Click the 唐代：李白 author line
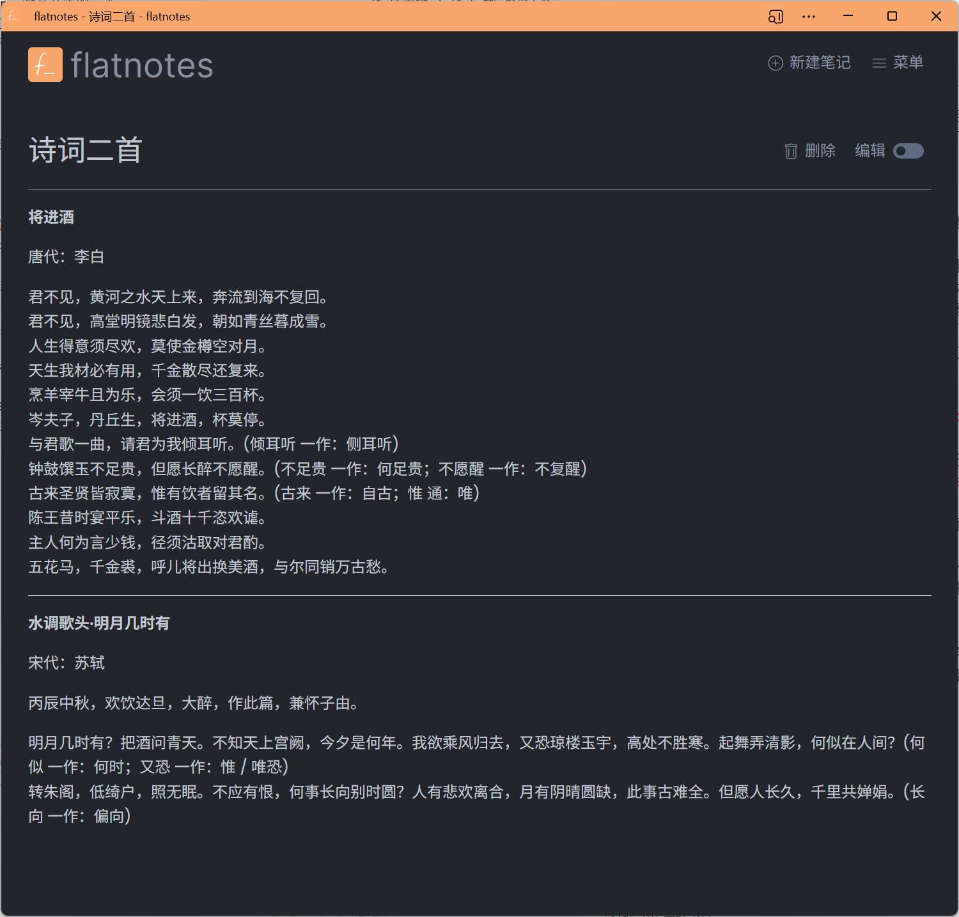The height and width of the screenshot is (917, 959). pos(66,257)
